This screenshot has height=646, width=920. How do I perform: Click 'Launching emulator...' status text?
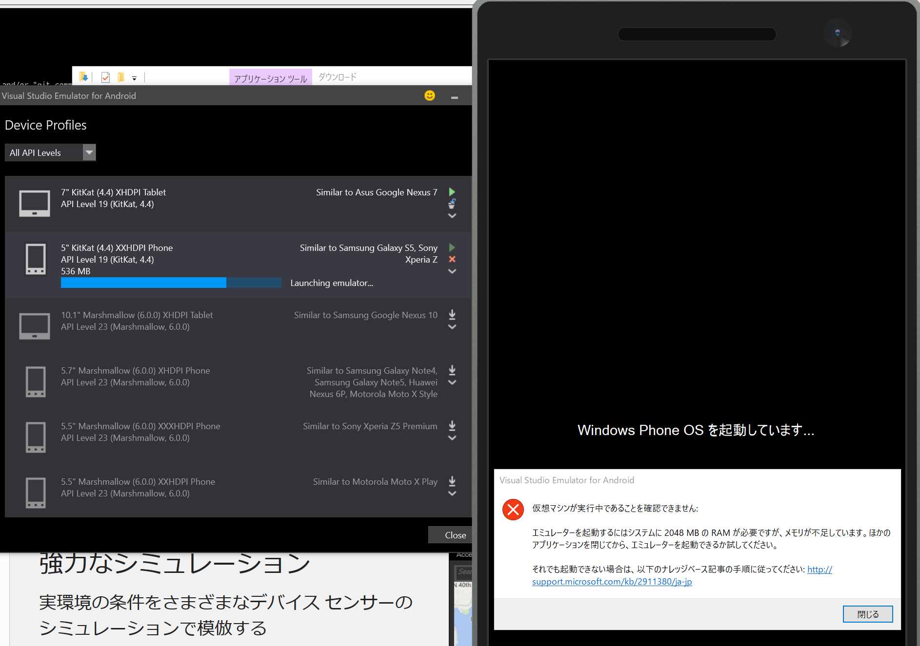332,283
